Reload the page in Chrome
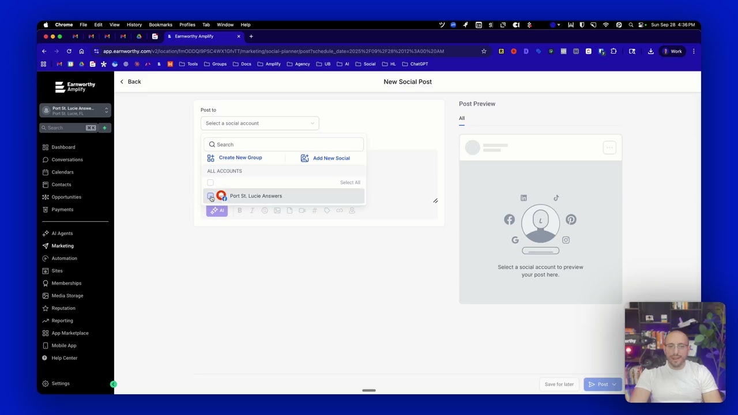Screen dimensions: 738x415 click(69, 51)
